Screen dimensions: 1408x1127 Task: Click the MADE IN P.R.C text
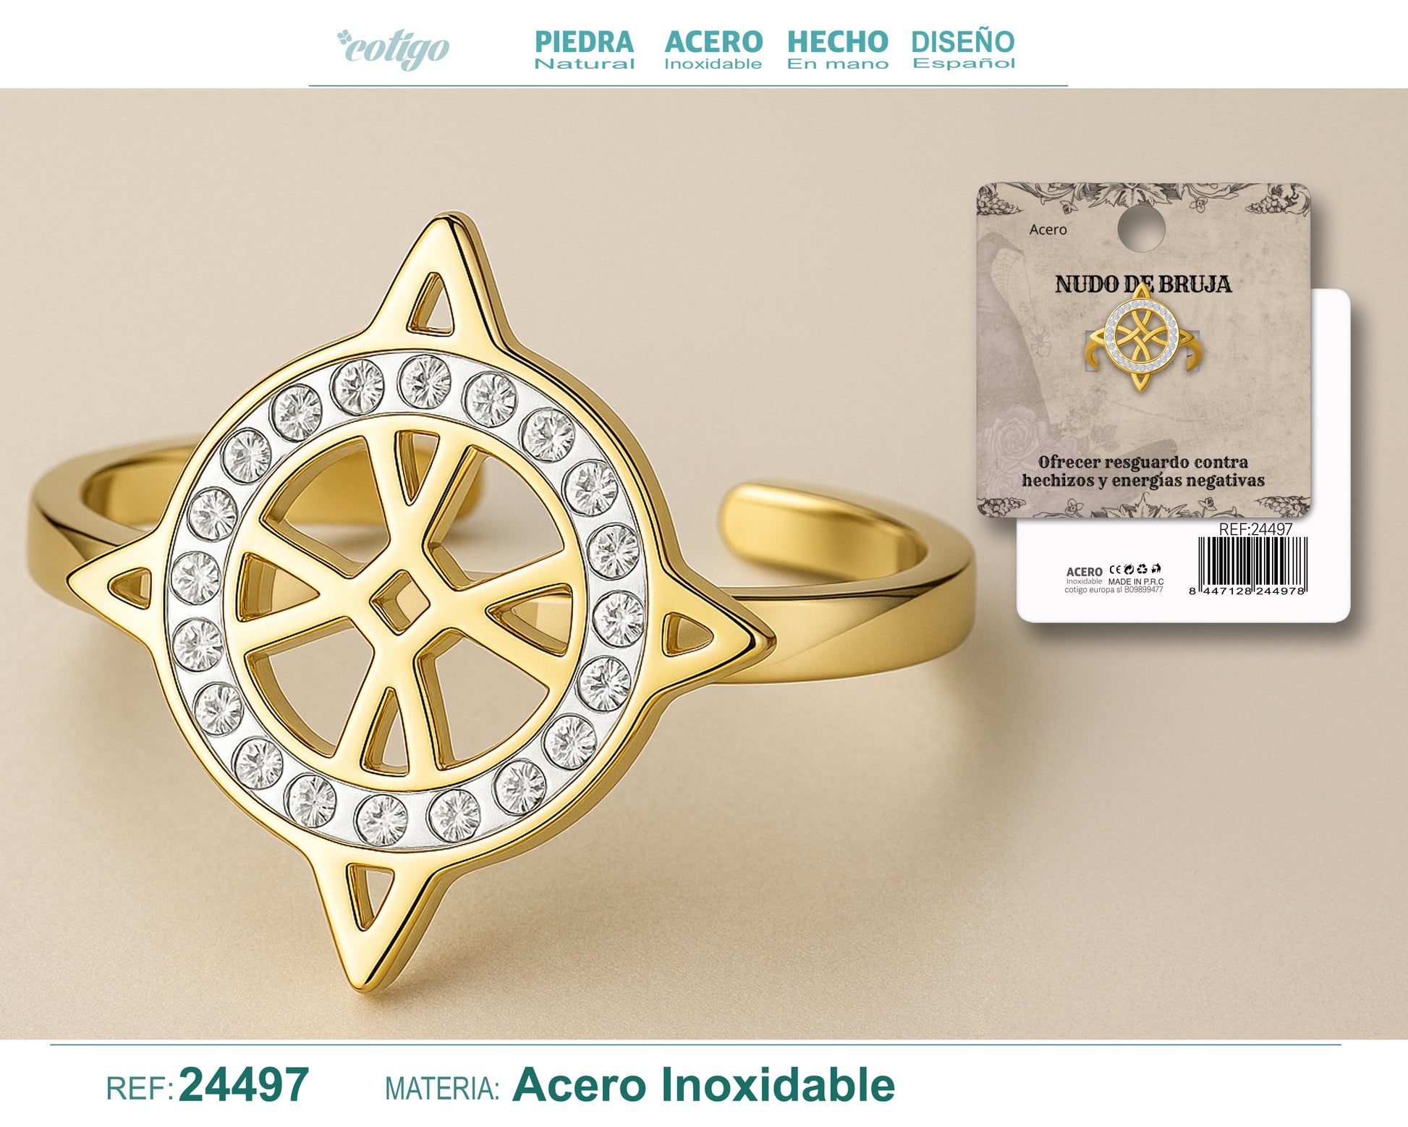(1136, 581)
